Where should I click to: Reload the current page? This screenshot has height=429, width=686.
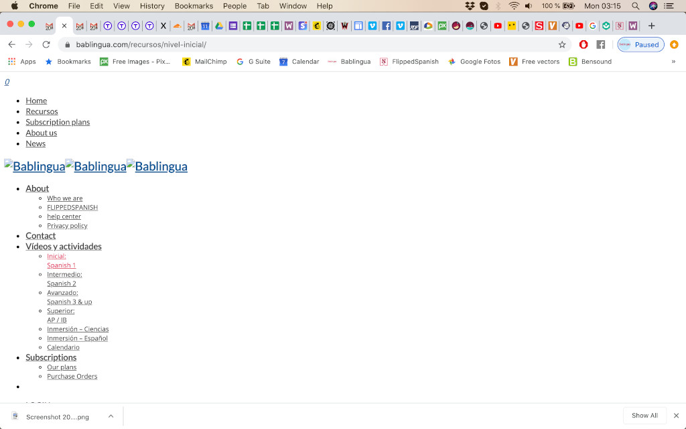tap(46, 45)
